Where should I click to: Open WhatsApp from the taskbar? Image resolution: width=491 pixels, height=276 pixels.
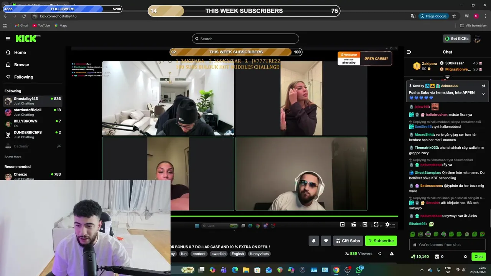(x=359, y=270)
